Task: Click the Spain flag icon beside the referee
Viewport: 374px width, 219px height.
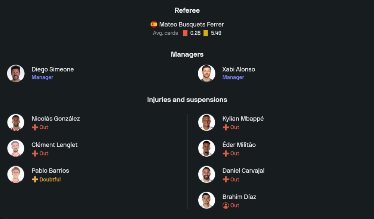Action: [x=154, y=25]
